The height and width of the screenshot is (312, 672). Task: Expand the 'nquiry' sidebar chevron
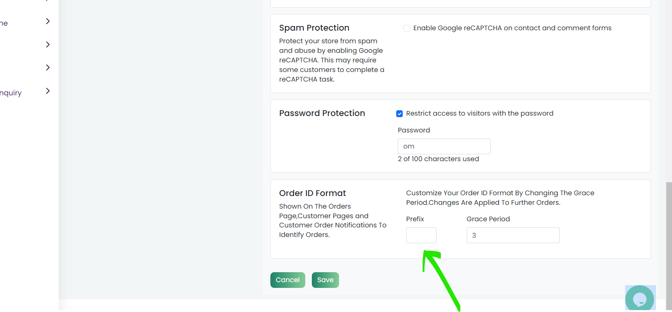(48, 91)
